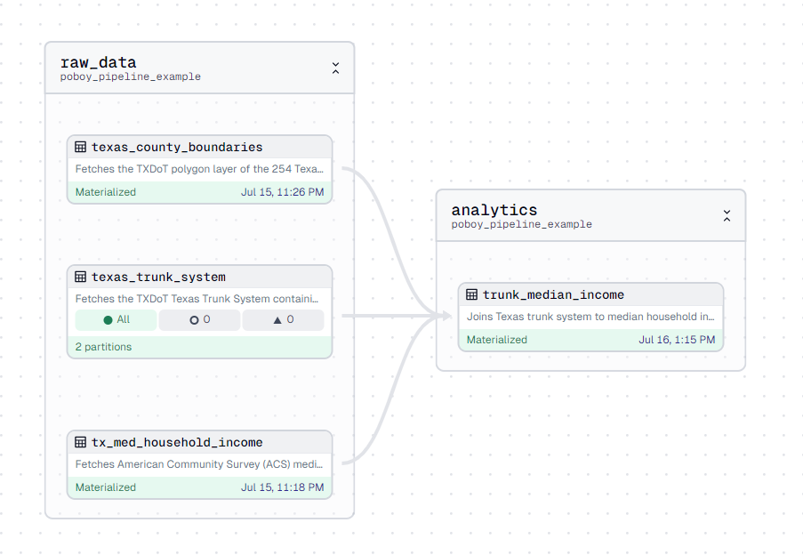Click the table icon next to trunk_median_income

pos(471,294)
